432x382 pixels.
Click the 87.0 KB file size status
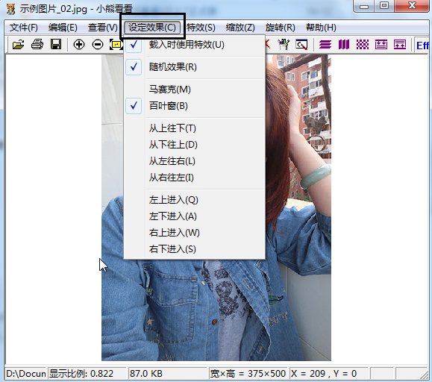167,374
